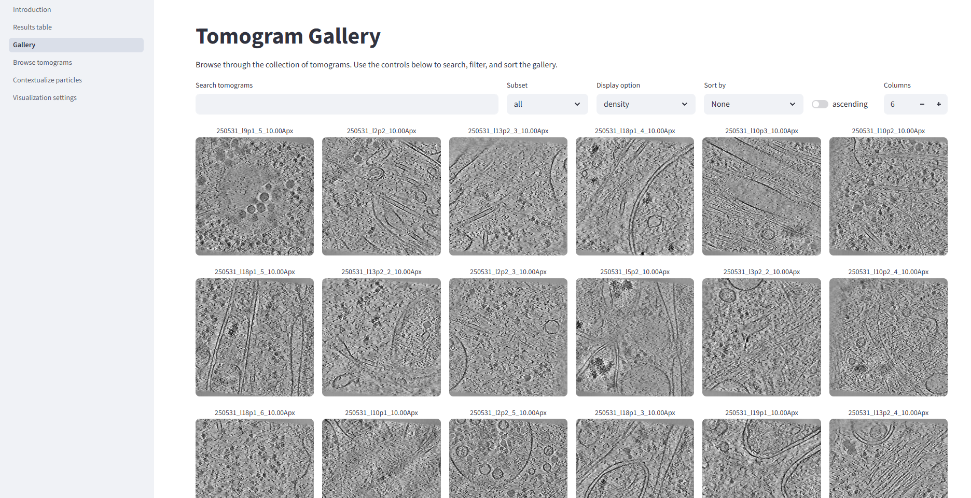971x498 pixels.
Task: Click caption text '250531_l2p2_10.00Apx'
Action: (x=381, y=131)
